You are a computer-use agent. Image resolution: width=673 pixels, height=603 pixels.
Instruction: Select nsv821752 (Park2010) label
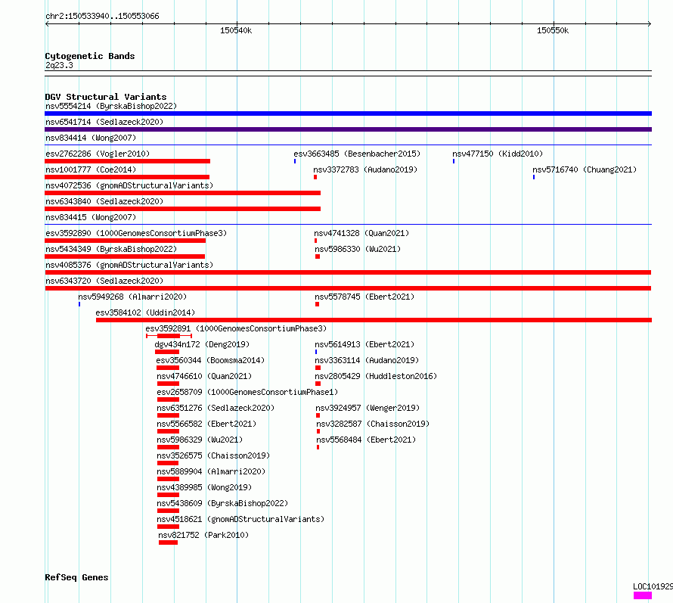(203, 535)
